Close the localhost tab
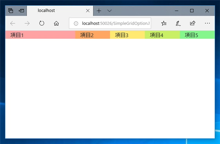 (x=88, y=11)
